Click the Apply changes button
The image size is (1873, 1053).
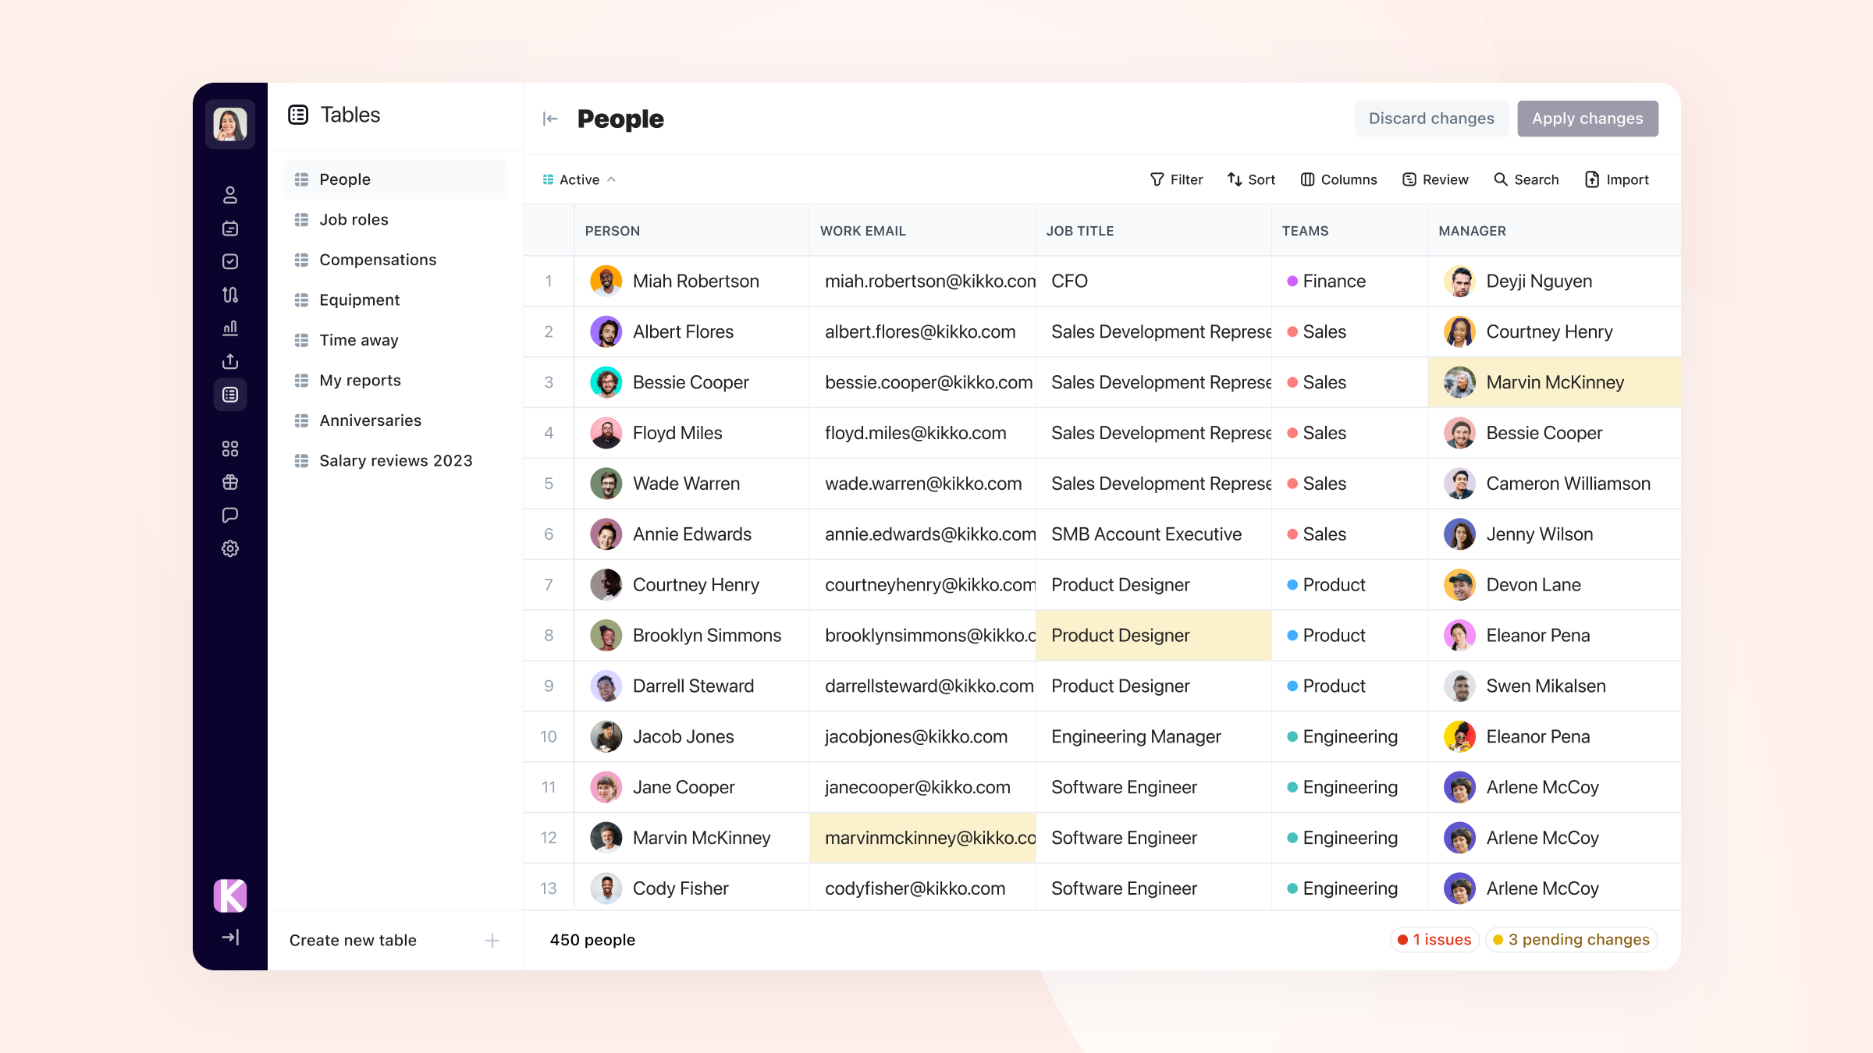(x=1587, y=119)
